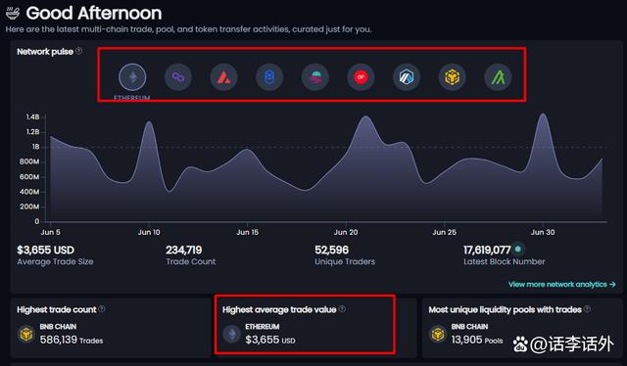Click info icon beside Highest average trade value
This screenshot has width=627, height=366.
coord(342,309)
